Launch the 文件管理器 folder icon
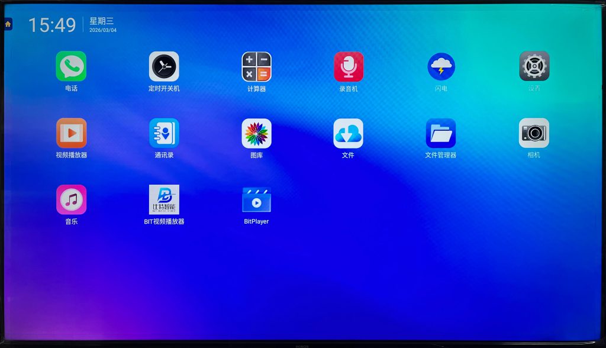The height and width of the screenshot is (348, 606). click(441, 133)
